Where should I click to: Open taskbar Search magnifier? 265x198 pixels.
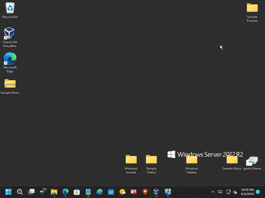[20, 192]
